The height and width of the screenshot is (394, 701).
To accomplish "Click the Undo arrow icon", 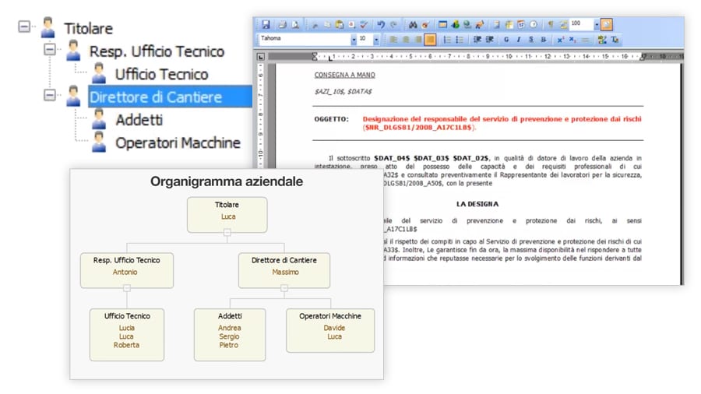I will (381, 25).
